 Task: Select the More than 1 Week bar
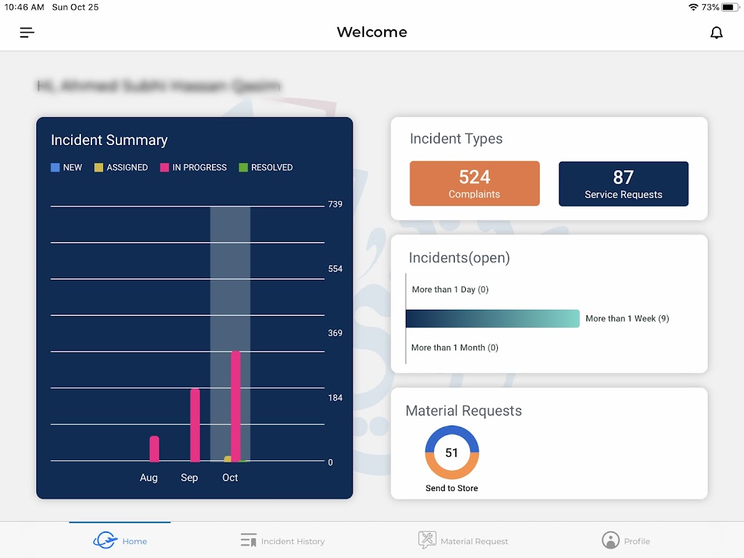pyautogui.click(x=492, y=318)
